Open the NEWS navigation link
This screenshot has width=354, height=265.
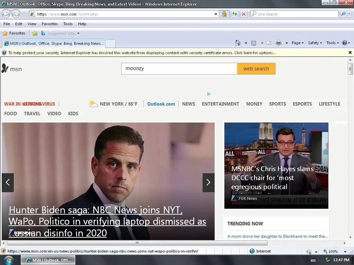pyautogui.click(x=188, y=104)
